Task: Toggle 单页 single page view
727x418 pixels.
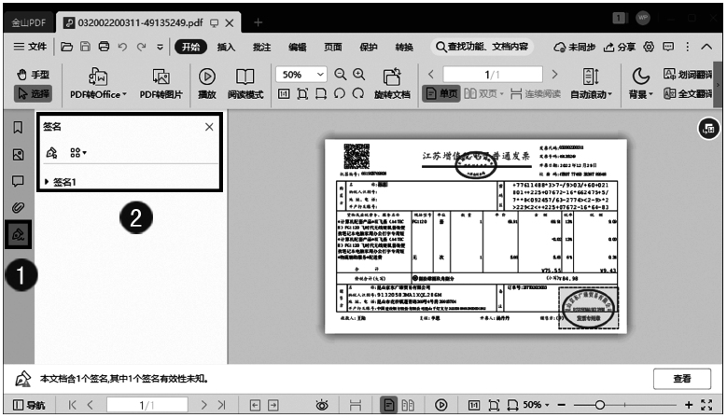Action: pyautogui.click(x=442, y=93)
